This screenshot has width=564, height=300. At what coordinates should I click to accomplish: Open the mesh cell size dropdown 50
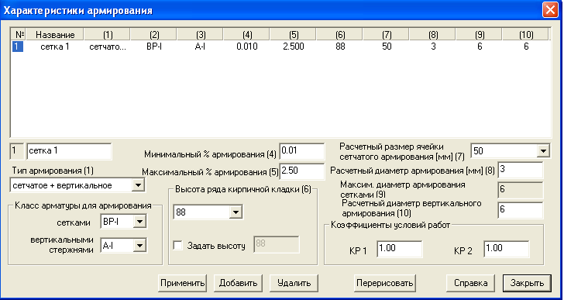click(543, 150)
